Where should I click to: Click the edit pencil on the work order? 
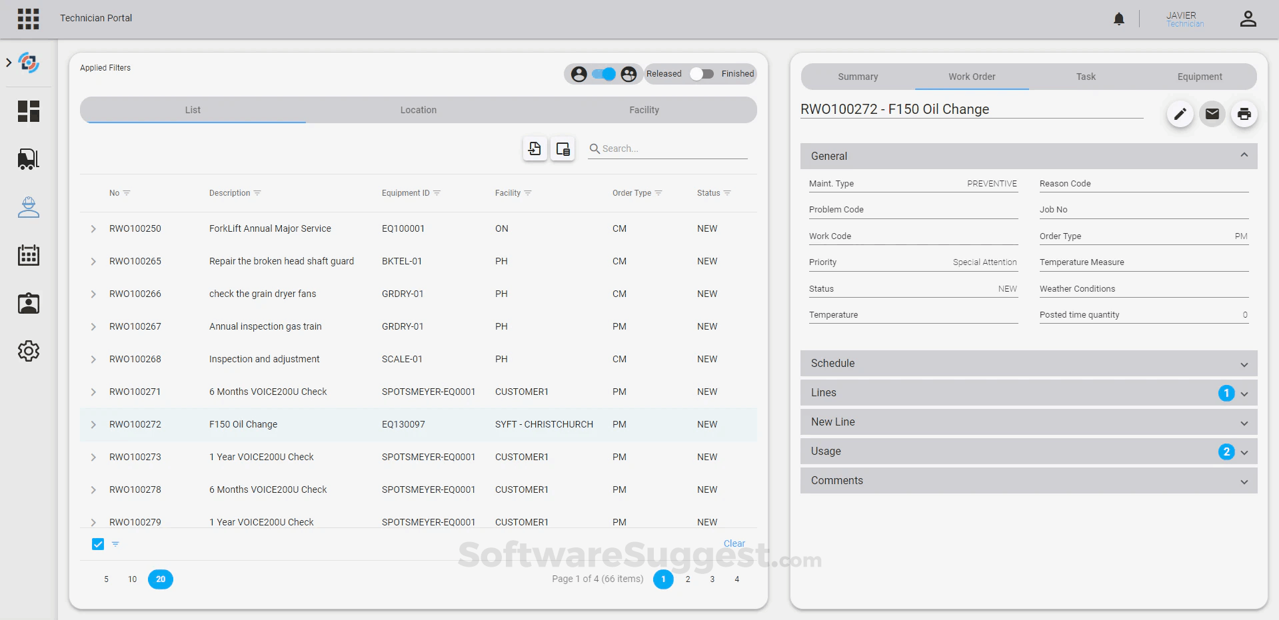[1180, 114]
